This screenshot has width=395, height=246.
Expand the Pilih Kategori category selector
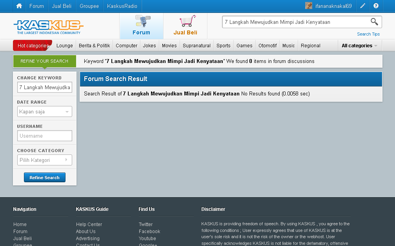(45, 160)
